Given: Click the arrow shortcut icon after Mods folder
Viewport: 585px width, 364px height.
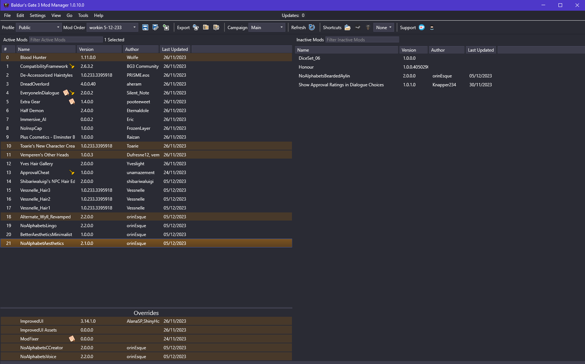Looking at the screenshot, I should click(358, 27).
